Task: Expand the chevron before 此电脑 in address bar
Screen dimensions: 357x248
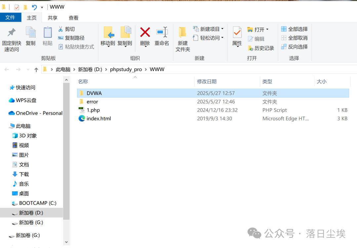Action: pos(52,69)
